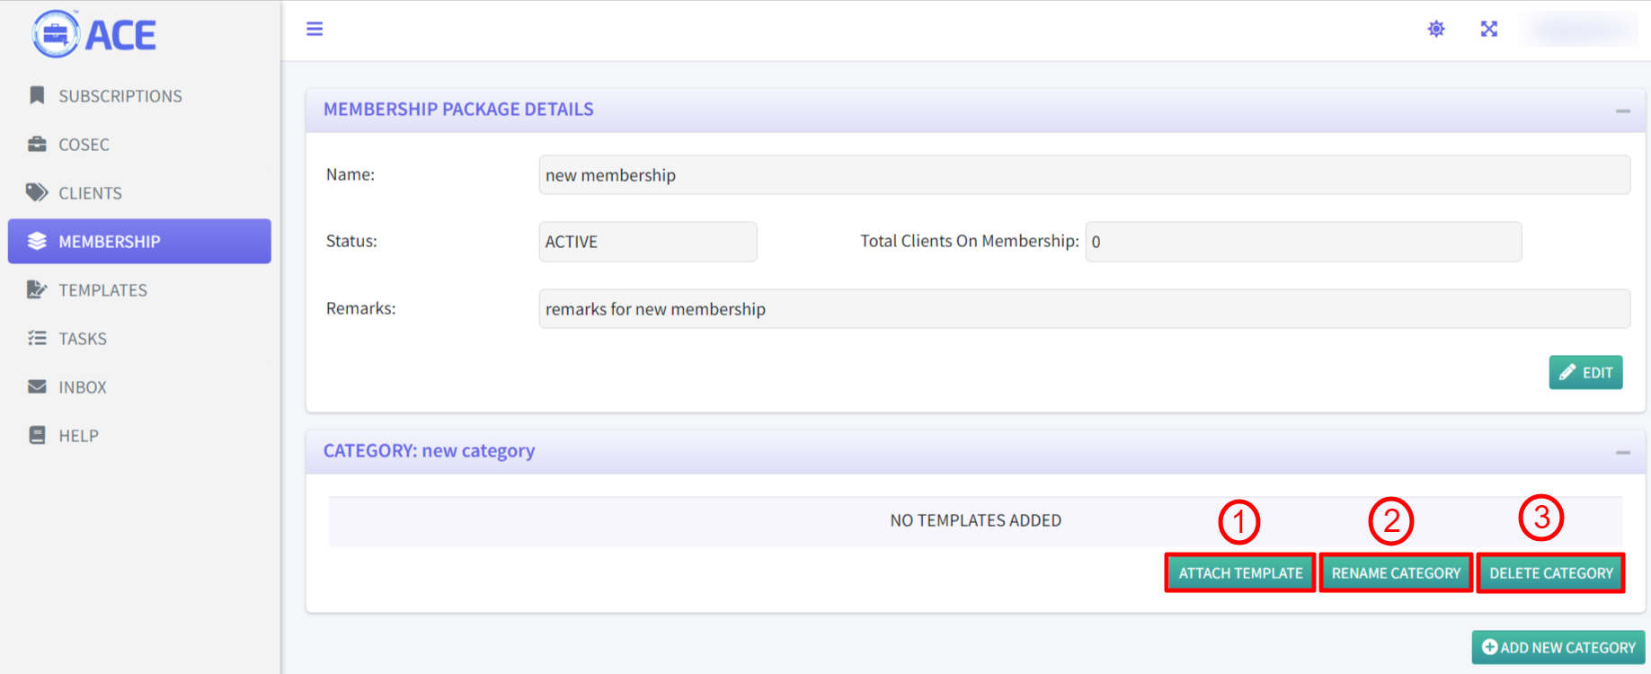The height and width of the screenshot is (674, 1651).
Task: Click the Cosec briefcase icon
Action: click(x=37, y=144)
